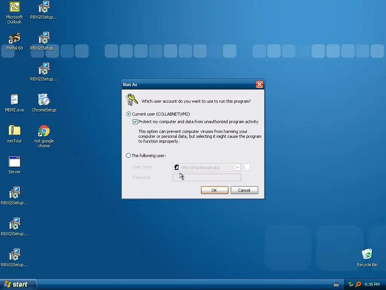The height and width of the screenshot is (290, 386).
Task: Click the network connection tray icon
Action: (351, 284)
